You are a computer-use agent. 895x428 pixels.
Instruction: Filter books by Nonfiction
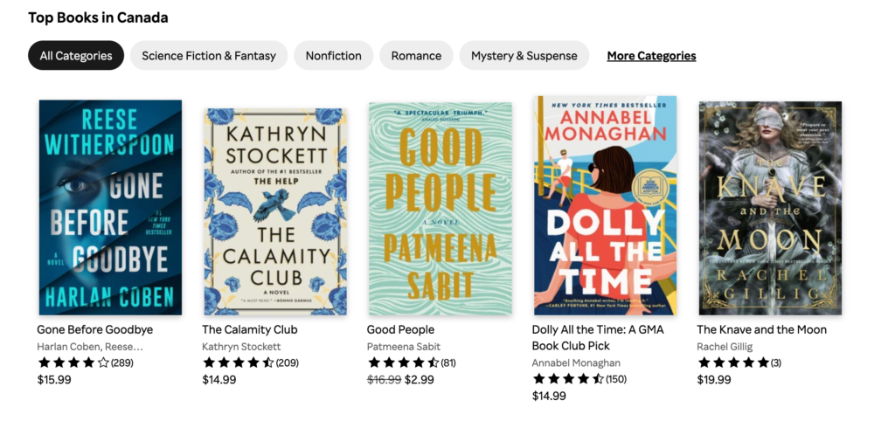pyautogui.click(x=333, y=55)
